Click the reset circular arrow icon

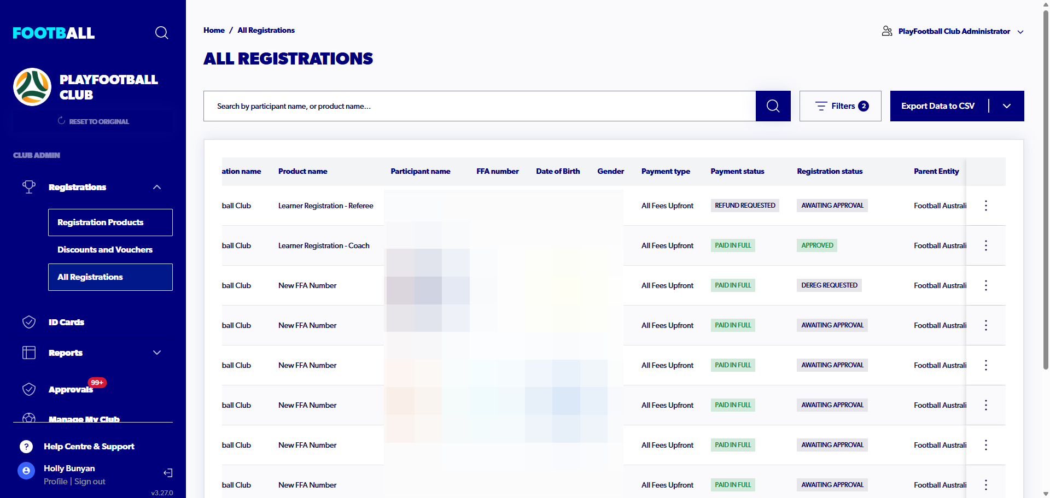click(x=61, y=121)
